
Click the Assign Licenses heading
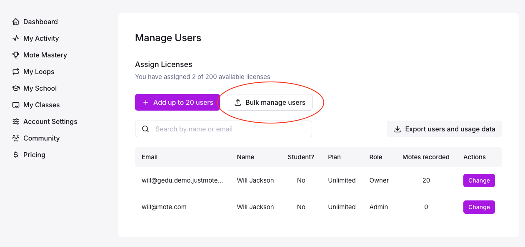[164, 64]
